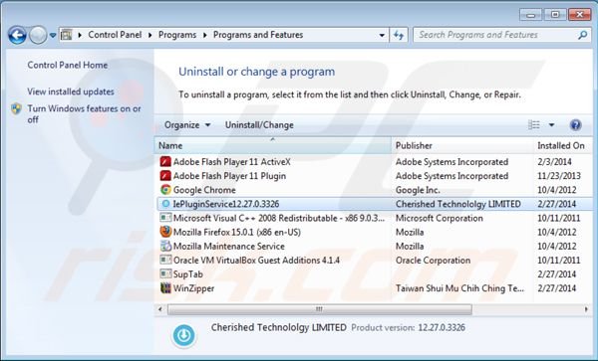The height and width of the screenshot is (361, 598).
Task: Select Adobe Flash Player 11 Plugin entry
Action: [229, 176]
